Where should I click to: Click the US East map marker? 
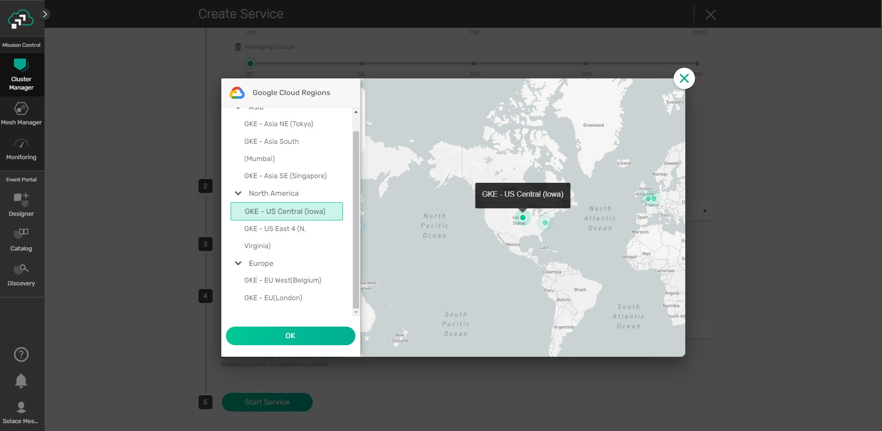pyautogui.click(x=545, y=223)
